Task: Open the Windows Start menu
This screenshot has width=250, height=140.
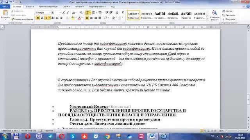Action: [x=5, y=136]
